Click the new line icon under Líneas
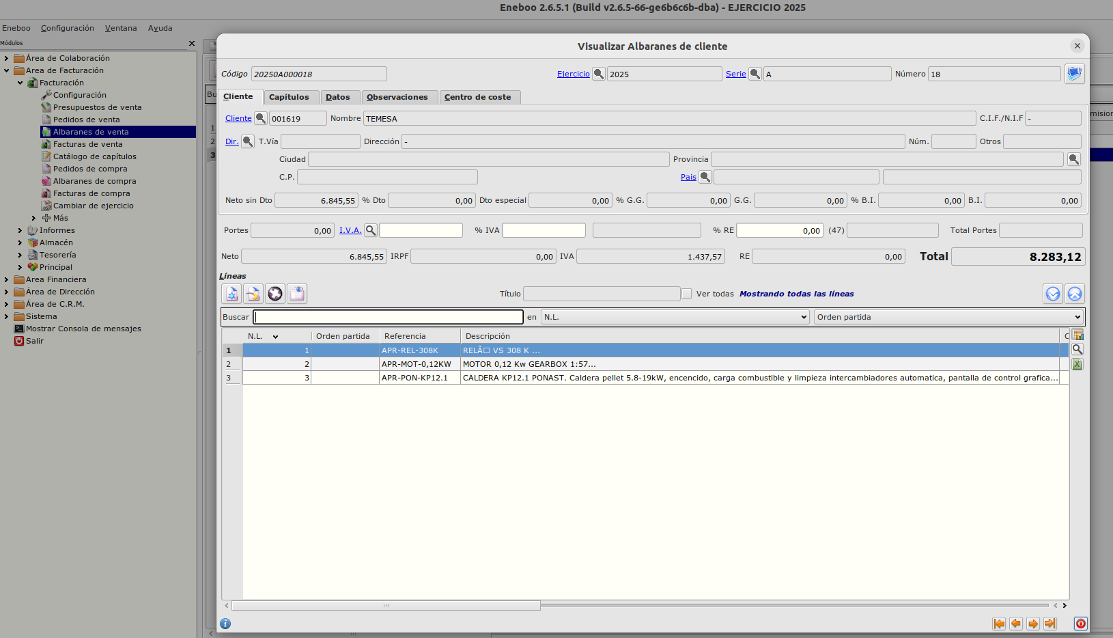This screenshot has height=638, width=1113. 231,294
